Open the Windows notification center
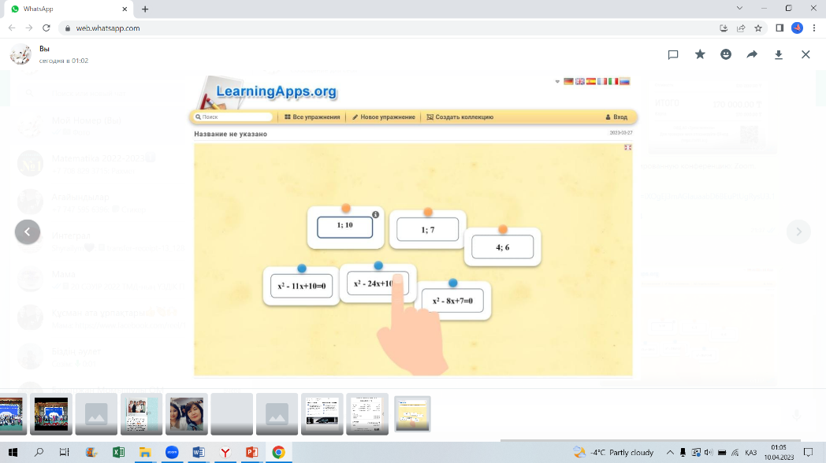 (x=808, y=453)
